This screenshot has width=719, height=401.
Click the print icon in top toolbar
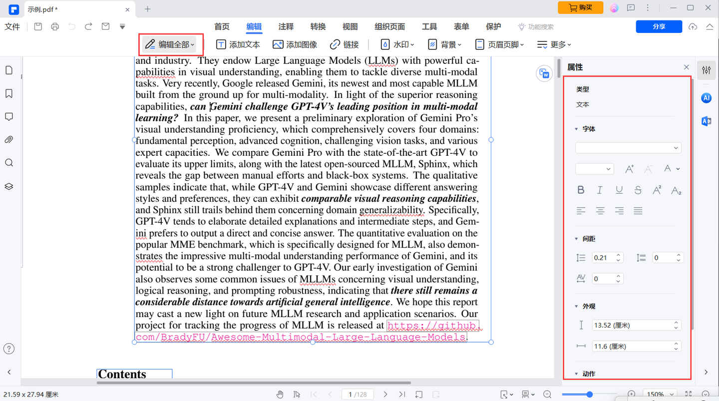pos(55,26)
